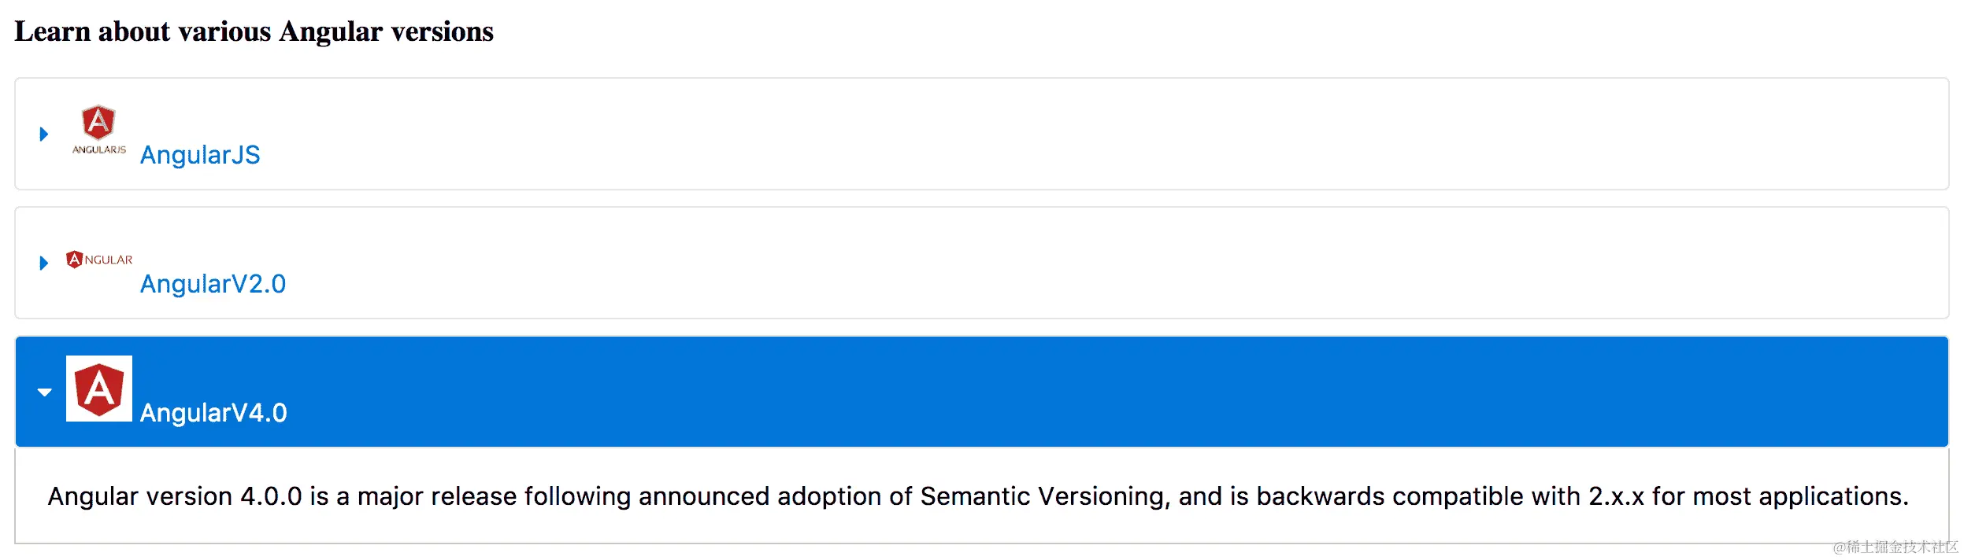Open the AngularV2.0 title link
The width and height of the screenshot is (1964, 560).
point(213,284)
